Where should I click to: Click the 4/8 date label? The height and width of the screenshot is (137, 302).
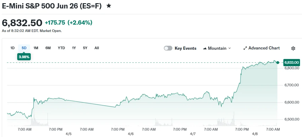click(255, 134)
